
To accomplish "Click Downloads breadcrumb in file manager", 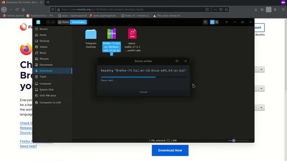I will click(78, 22).
